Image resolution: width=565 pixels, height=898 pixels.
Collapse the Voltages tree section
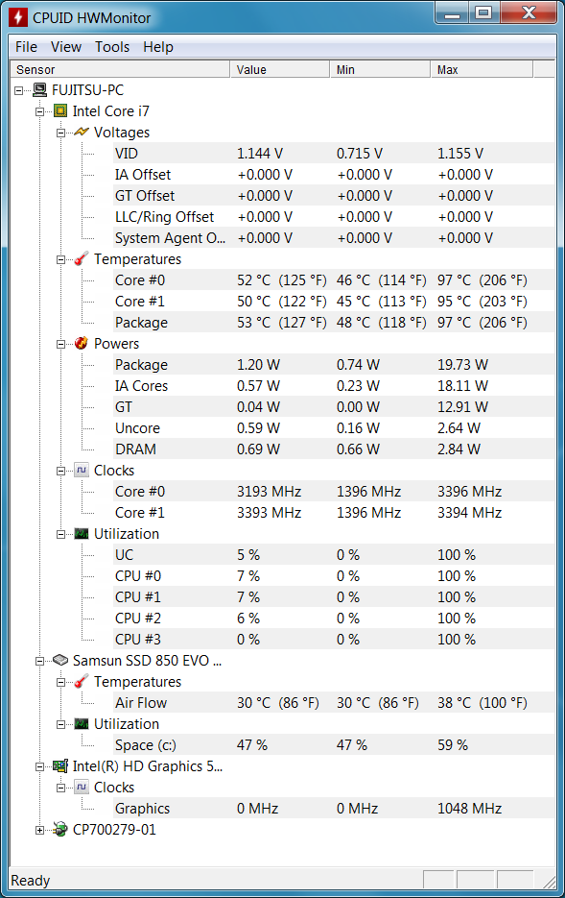point(60,133)
